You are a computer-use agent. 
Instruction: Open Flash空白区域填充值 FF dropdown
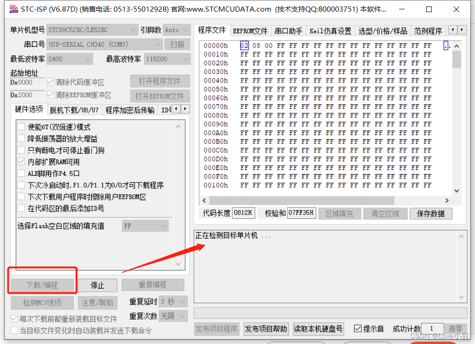point(145,226)
